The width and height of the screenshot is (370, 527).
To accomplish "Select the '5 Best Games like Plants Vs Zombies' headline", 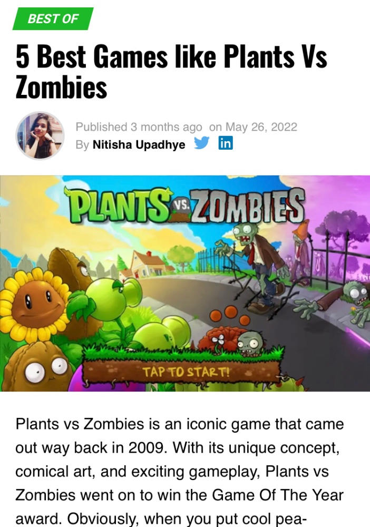I will (x=171, y=72).
